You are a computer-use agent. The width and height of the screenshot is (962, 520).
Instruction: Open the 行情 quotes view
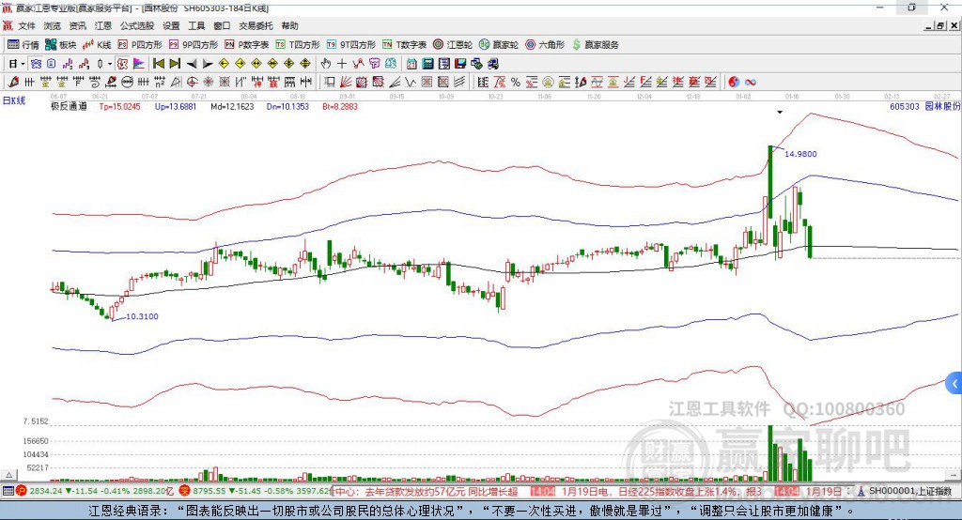click(23, 45)
